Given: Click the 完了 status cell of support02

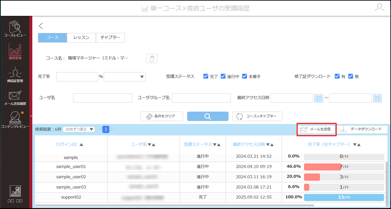Looking at the screenshot, I should pyautogui.click(x=203, y=197).
